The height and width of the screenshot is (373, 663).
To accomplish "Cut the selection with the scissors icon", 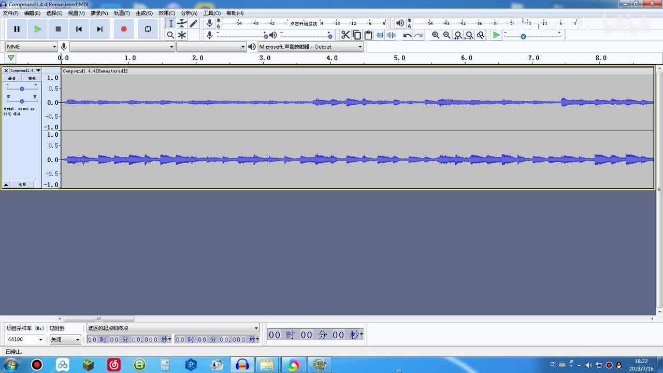I will (345, 35).
